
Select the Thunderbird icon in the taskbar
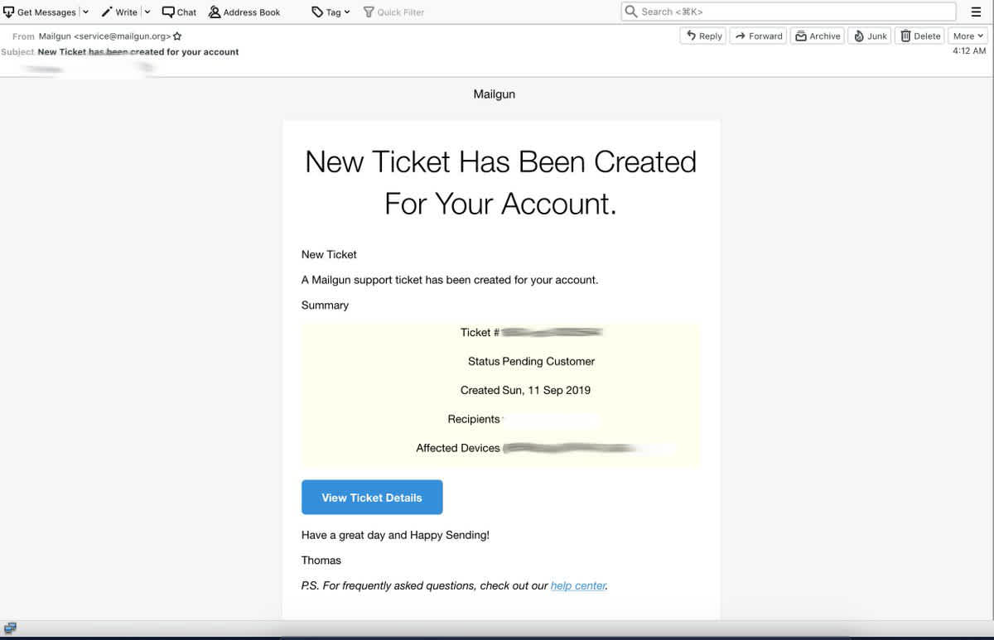(x=10, y=628)
